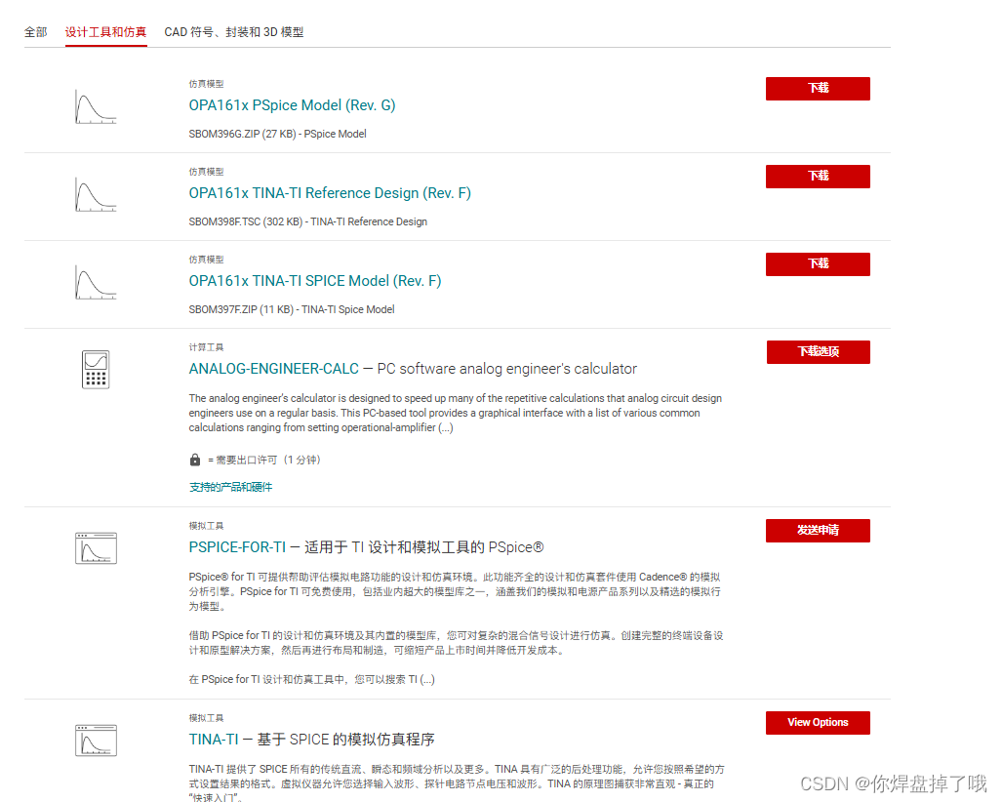Image resolution: width=1002 pixels, height=802 pixels.
Task: Click the TINA-TI Reference Design curve icon
Action: [x=96, y=194]
